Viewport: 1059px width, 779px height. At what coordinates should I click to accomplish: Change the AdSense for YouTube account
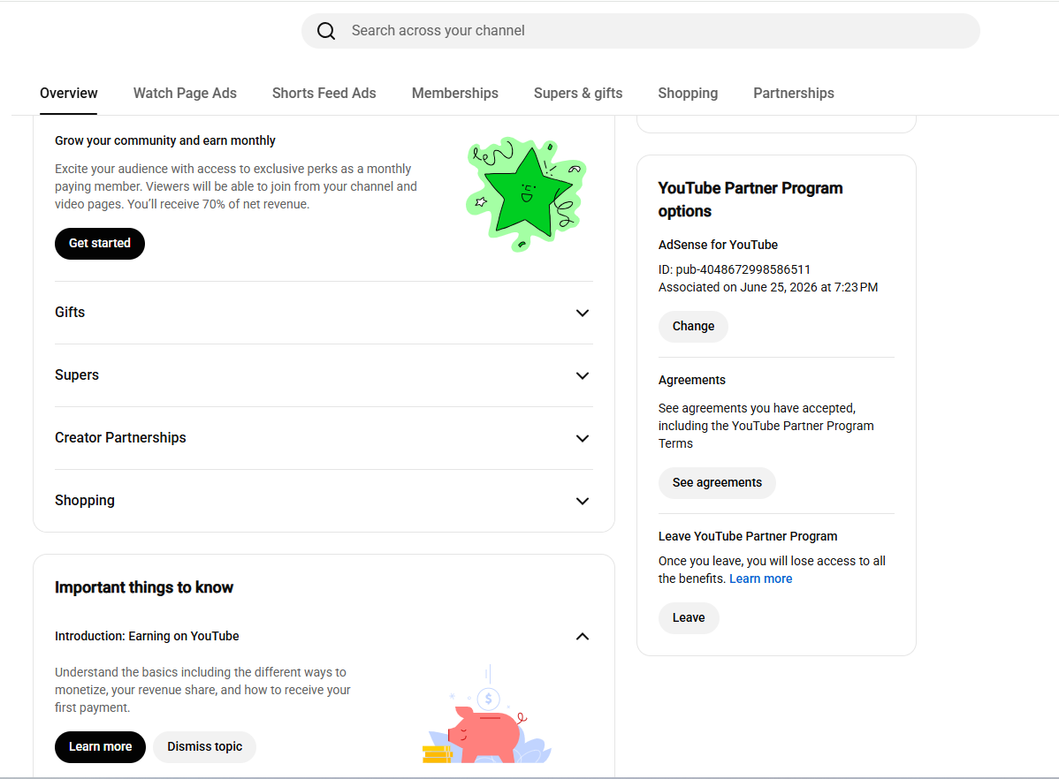(693, 326)
